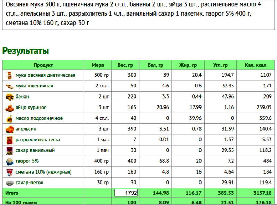Image resolution: width=277 pixels, height=205 pixels.
Task: Click the 1107 calories cell
Action: pos(256,75)
